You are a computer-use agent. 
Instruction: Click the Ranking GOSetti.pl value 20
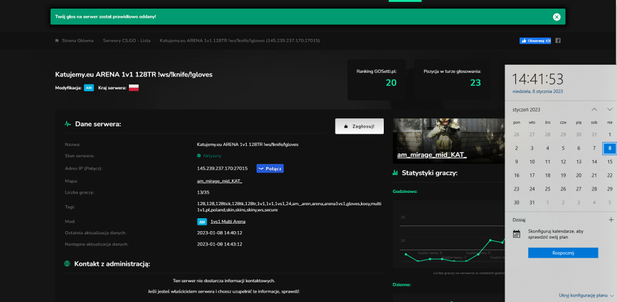(x=391, y=83)
